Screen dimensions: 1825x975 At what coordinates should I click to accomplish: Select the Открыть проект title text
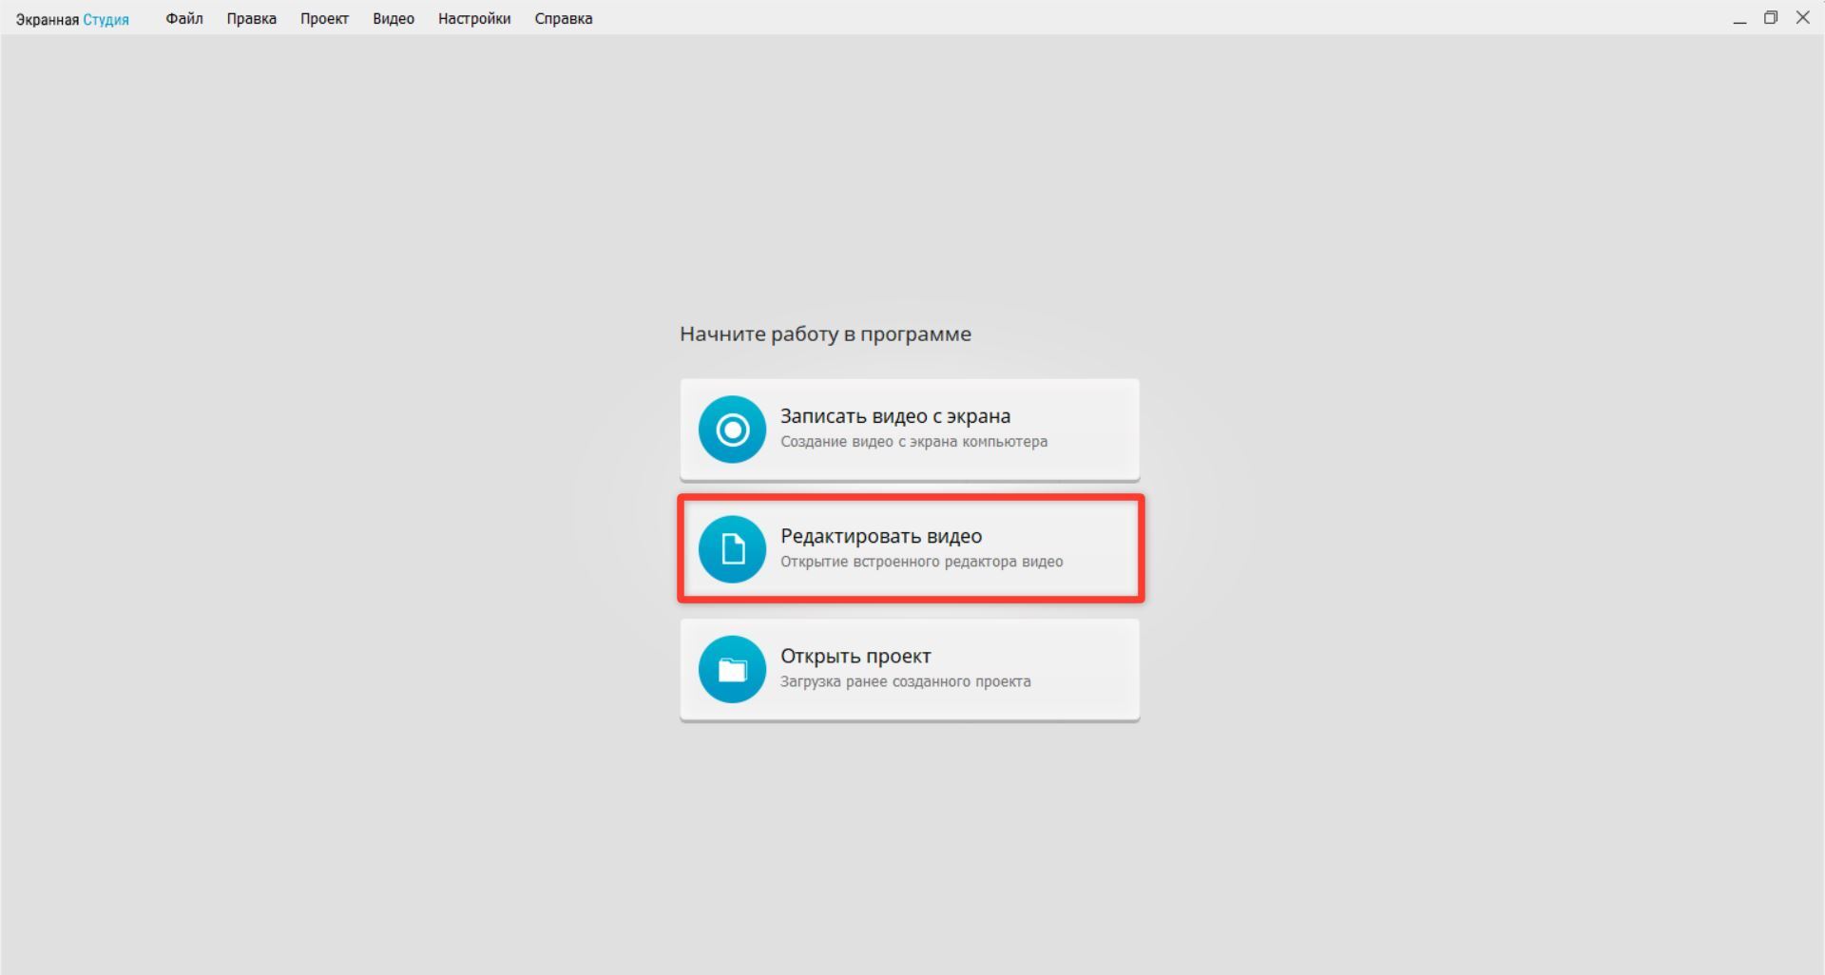pyautogui.click(x=855, y=656)
